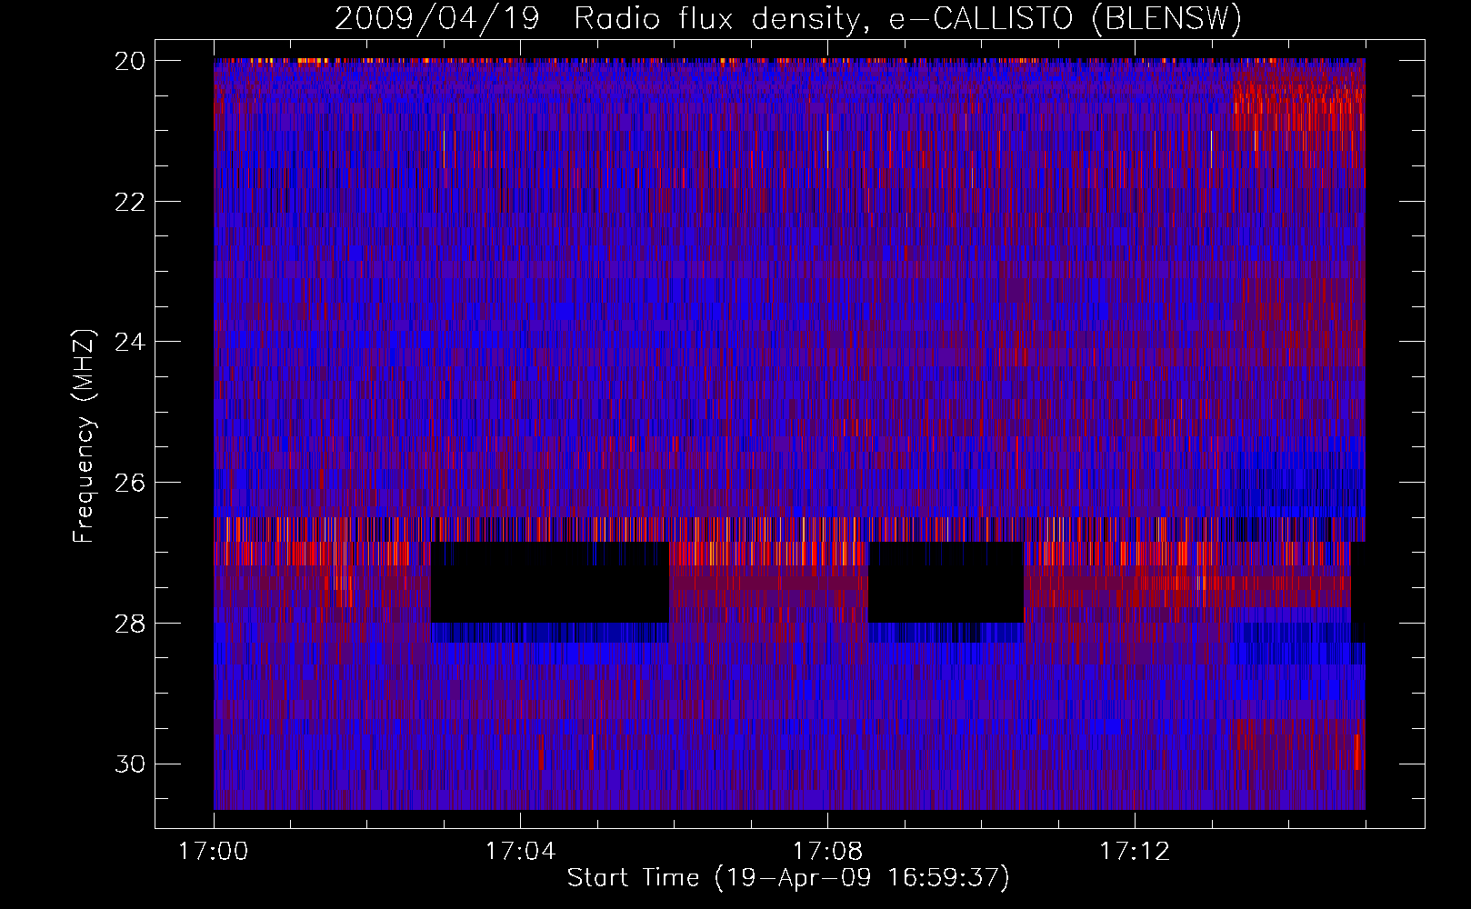This screenshot has width=1471, height=909.
Task: Click the smaller black data gap near 17:09
Action: point(946,583)
